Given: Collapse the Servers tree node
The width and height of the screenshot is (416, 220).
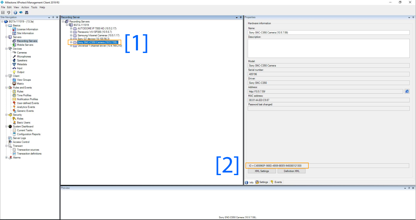Looking at the screenshot, I should [6, 37].
